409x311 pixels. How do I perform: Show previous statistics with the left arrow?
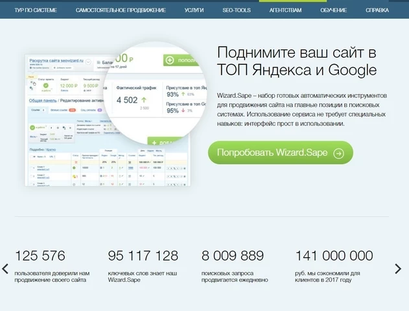(x=5, y=269)
